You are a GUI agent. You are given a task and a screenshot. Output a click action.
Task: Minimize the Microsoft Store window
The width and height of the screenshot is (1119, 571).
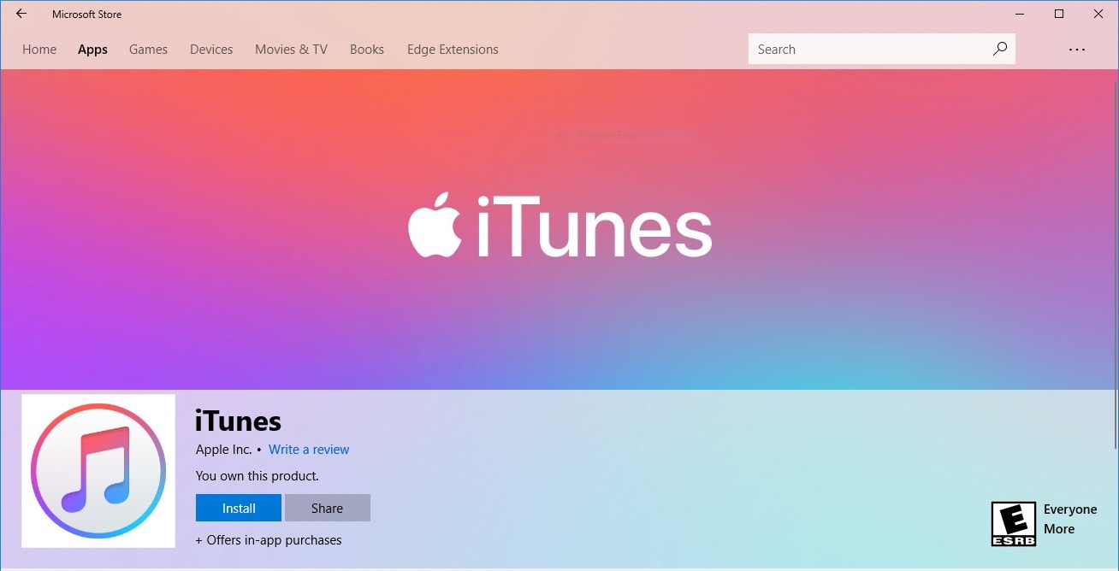click(1020, 14)
